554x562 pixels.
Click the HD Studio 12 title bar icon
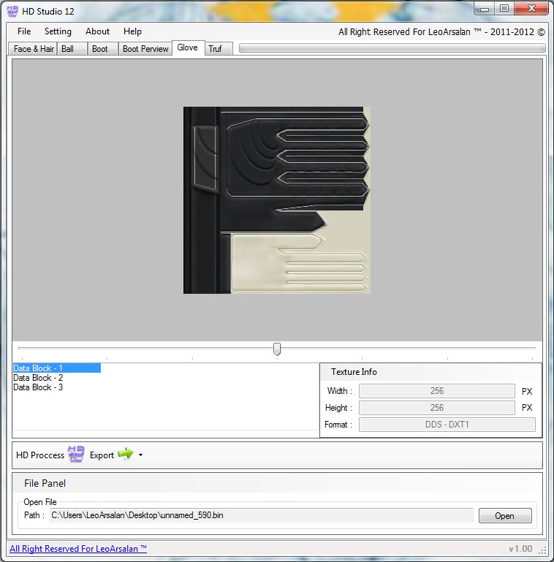(x=12, y=9)
